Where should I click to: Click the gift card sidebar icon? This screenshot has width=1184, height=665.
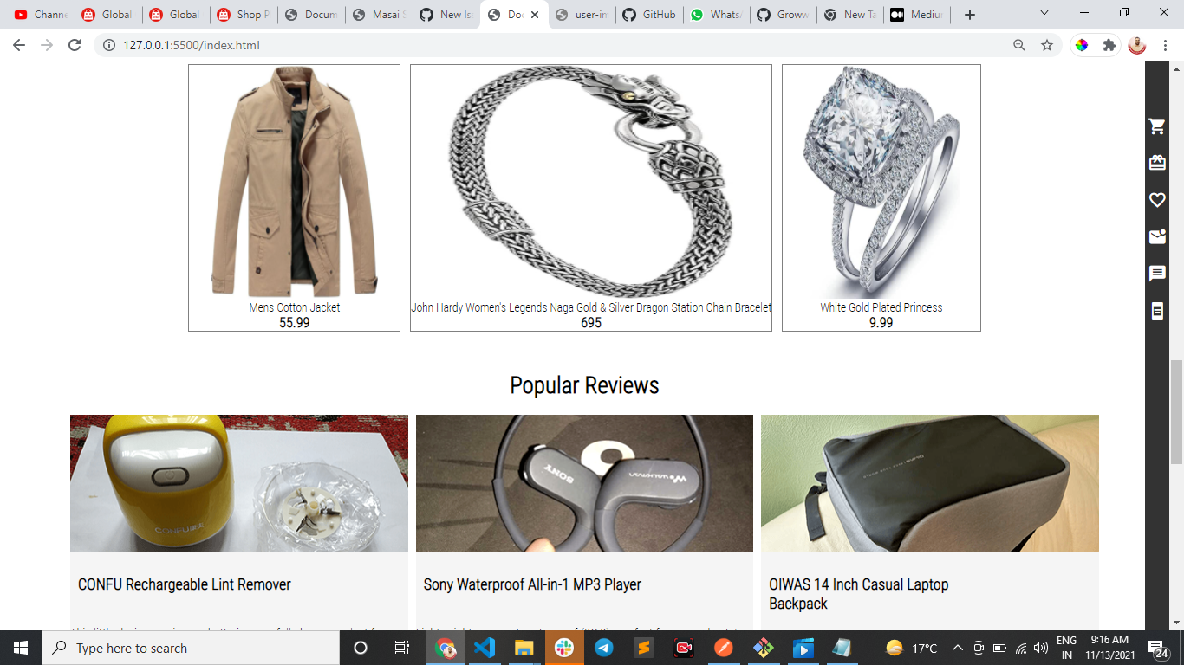click(1156, 163)
